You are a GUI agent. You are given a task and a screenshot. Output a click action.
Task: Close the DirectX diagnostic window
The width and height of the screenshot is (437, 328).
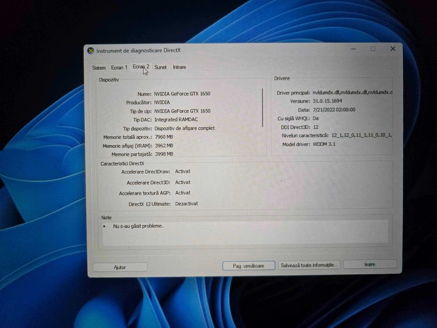tap(393, 49)
